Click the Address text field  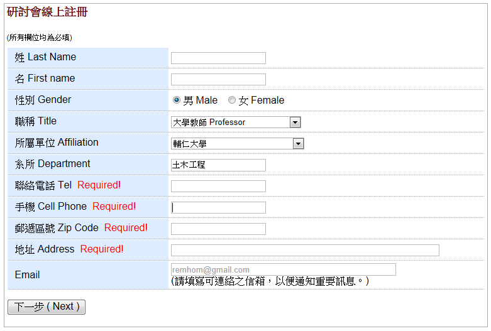click(305, 251)
